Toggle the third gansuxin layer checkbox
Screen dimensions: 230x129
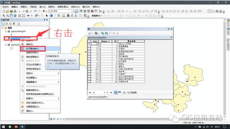(x=9, y=45)
